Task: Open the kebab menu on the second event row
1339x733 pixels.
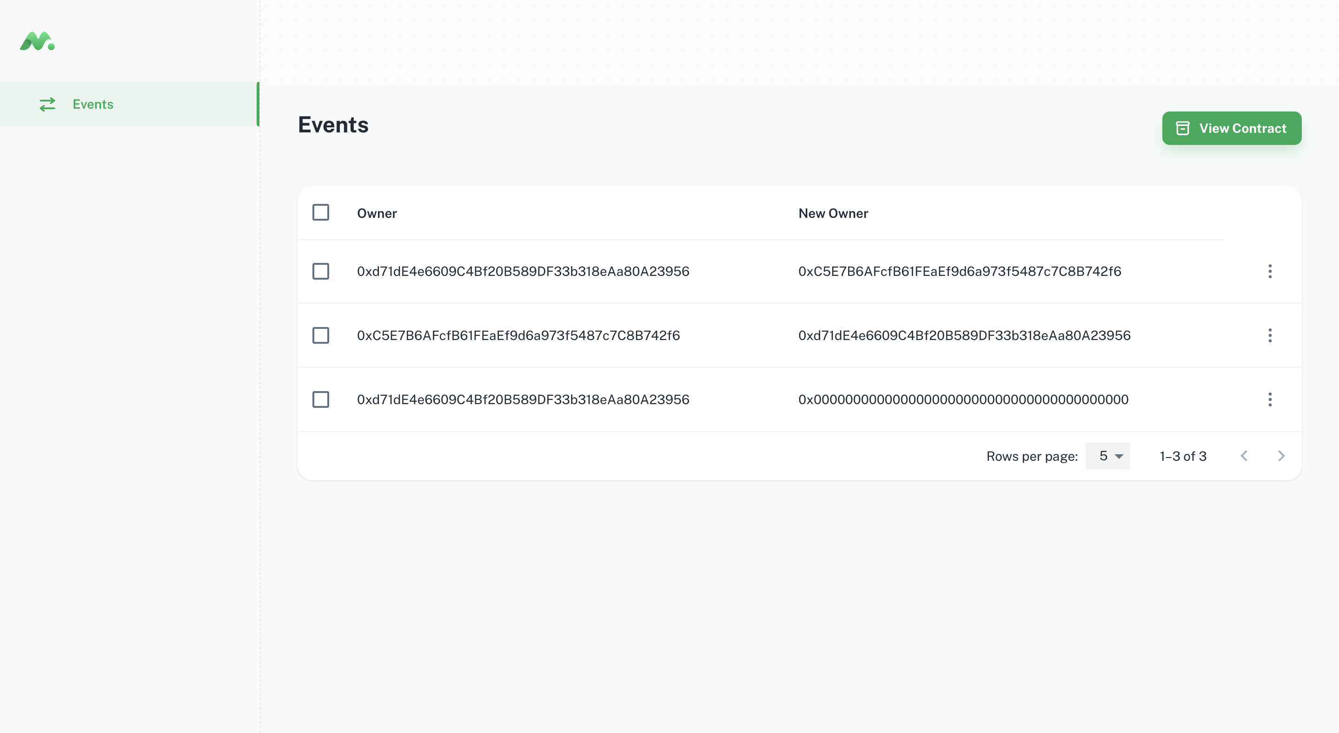Action: click(1270, 335)
